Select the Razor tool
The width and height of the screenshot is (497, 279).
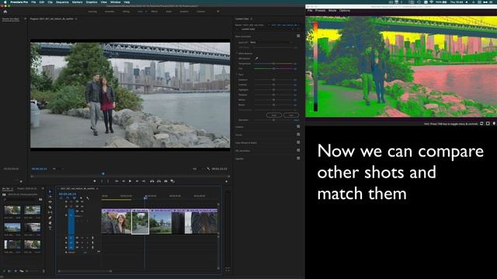coord(50,207)
